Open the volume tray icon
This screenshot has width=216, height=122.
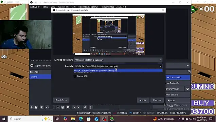194,119
